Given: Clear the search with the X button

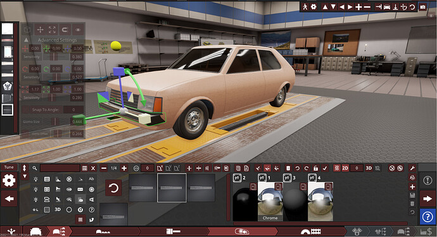Looking at the screenshot, I should click(93, 168).
